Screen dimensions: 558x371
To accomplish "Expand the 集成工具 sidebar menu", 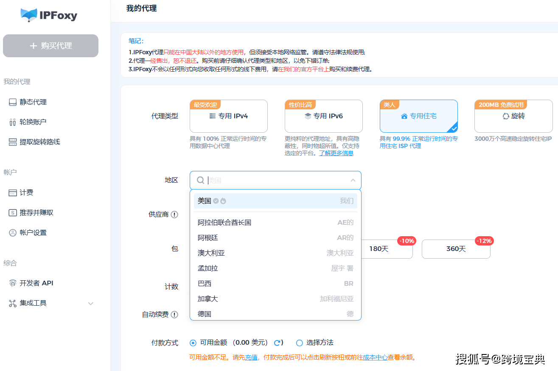I will tap(90, 304).
